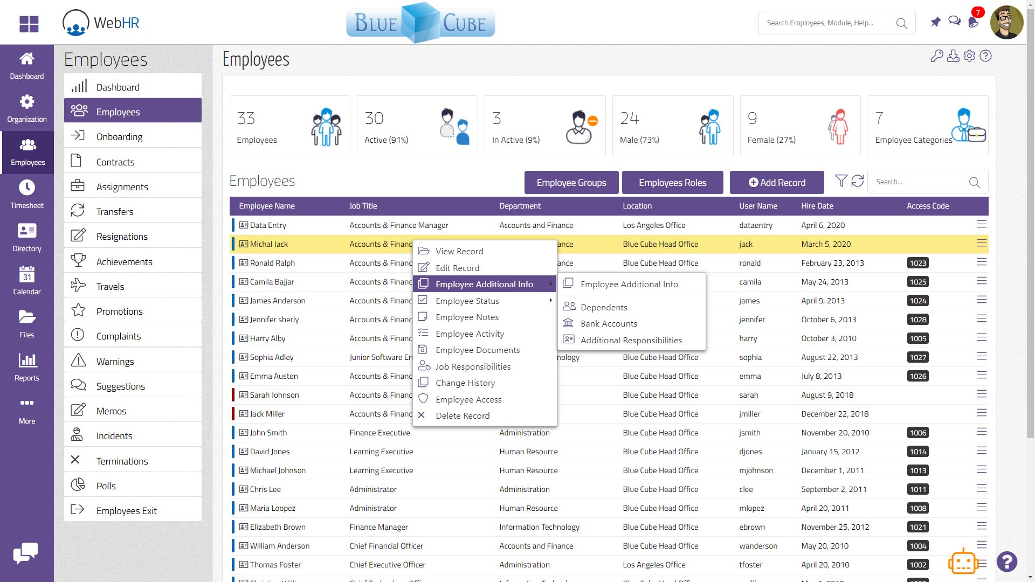
Task: Click the filter funnel icon
Action: point(840,181)
